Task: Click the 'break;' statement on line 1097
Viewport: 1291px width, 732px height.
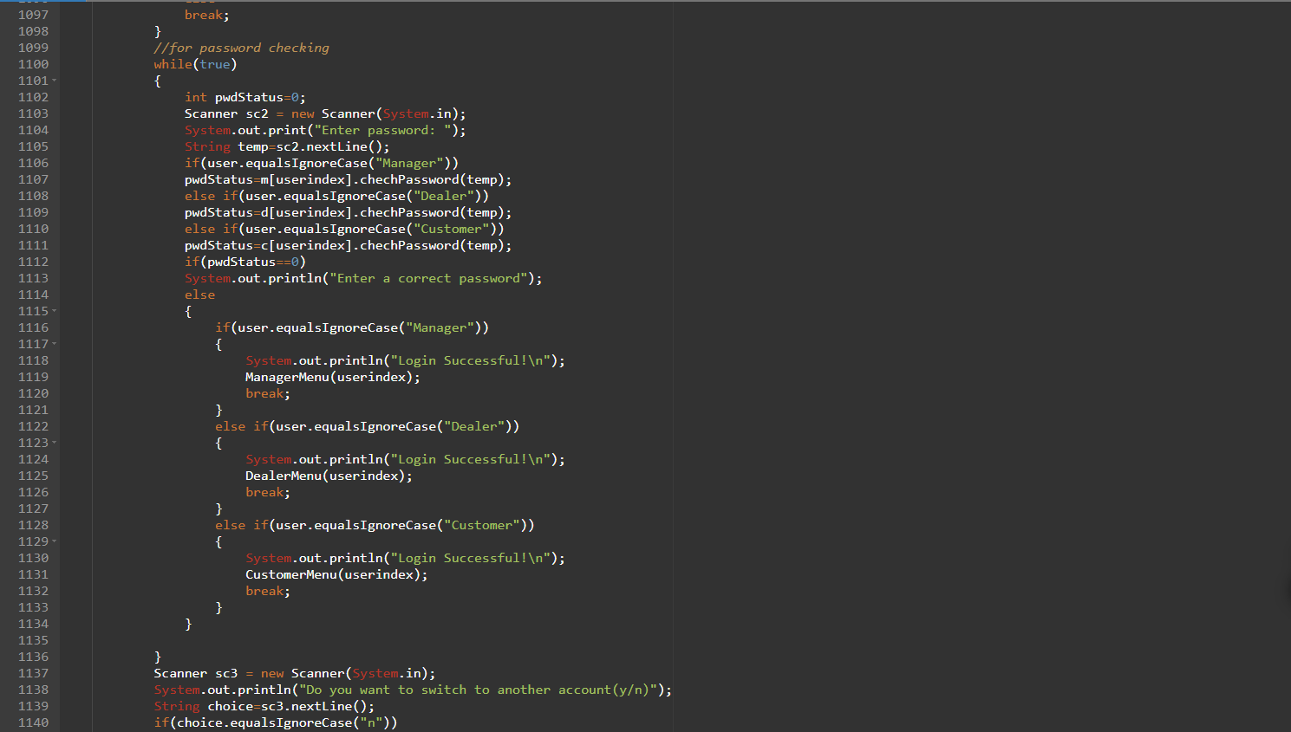Action: [x=207, y=15]
